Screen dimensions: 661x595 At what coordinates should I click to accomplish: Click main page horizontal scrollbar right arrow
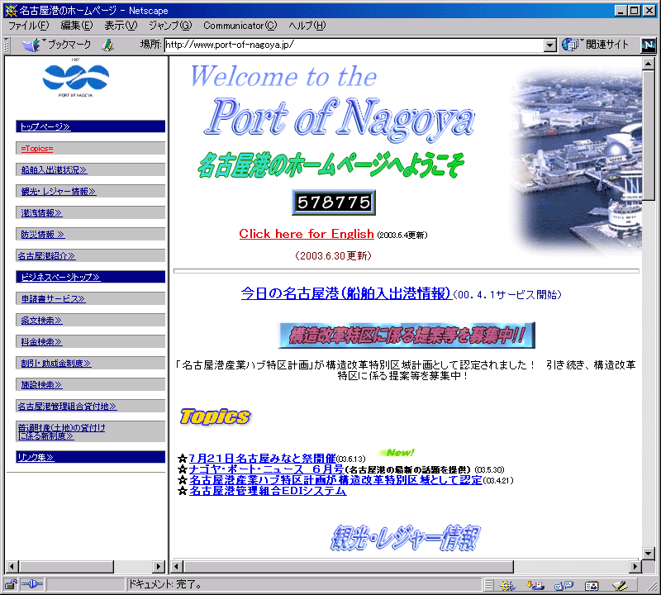(x=635, y=567)
